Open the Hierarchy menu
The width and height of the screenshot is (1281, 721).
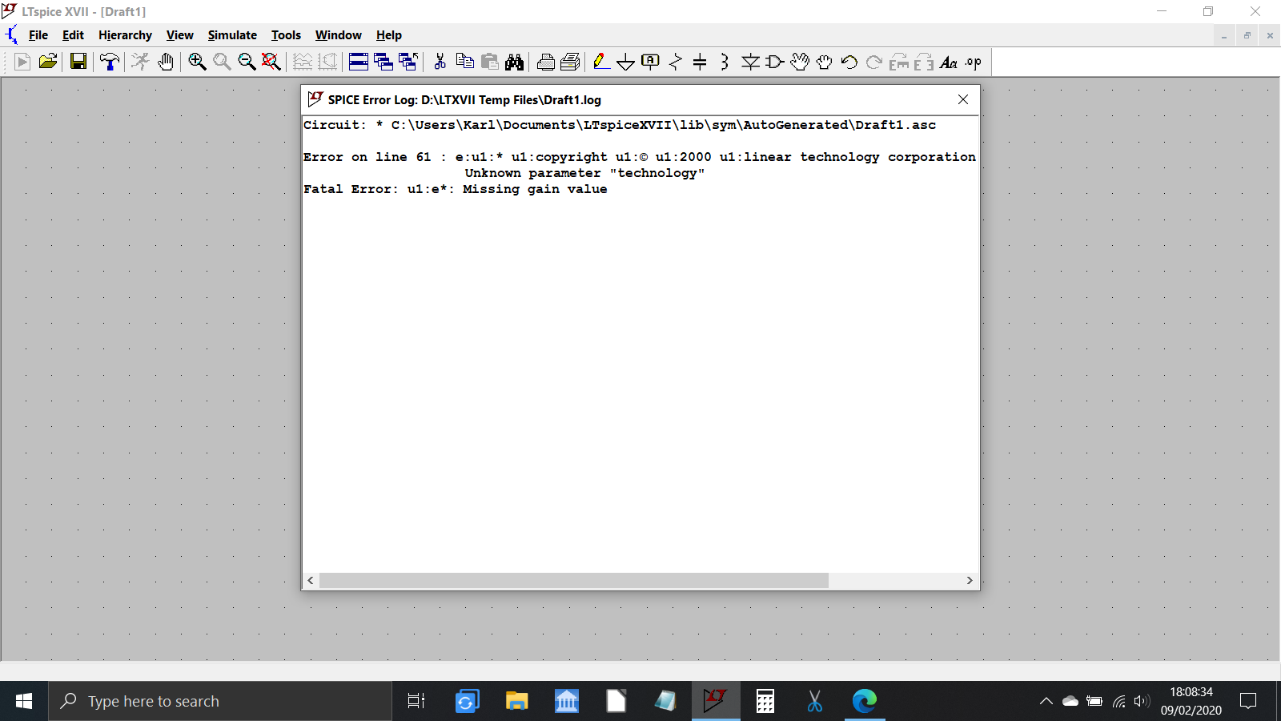(125, 35)
